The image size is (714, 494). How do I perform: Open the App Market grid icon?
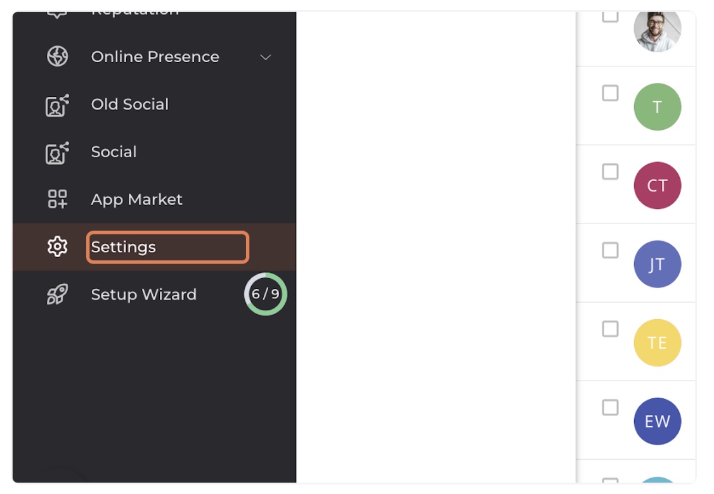[x=57, y=199]
